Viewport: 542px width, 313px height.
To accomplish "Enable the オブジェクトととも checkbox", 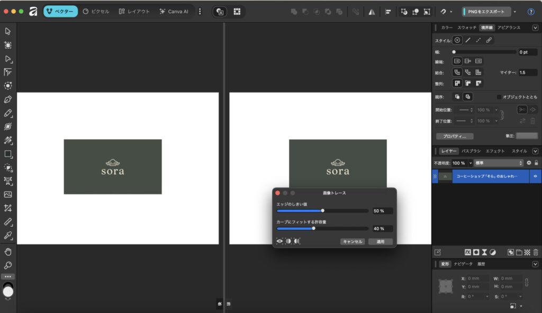I will pos(499,97).
